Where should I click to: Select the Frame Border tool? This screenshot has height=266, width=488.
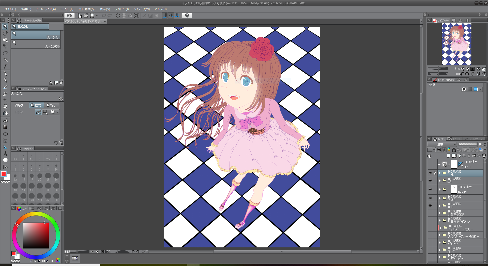point(5,141)
